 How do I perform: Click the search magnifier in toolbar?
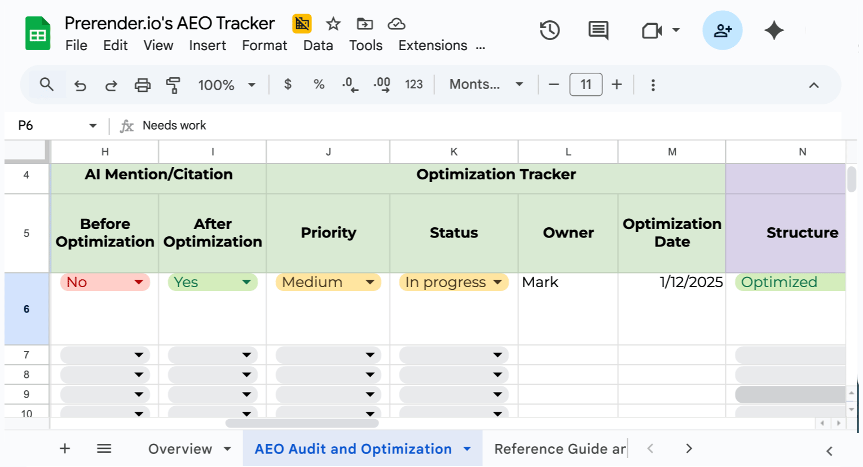click(47, 85)
